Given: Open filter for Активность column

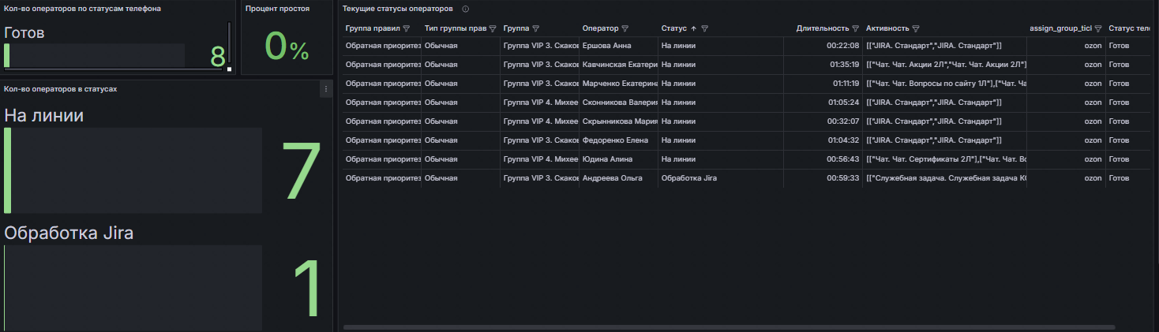Looking at the screenshot, I should tap(916, 28).
